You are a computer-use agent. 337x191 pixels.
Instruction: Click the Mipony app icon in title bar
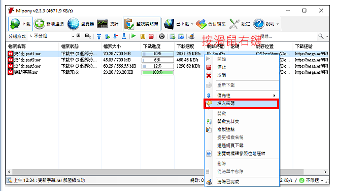(x=11, y=11)
